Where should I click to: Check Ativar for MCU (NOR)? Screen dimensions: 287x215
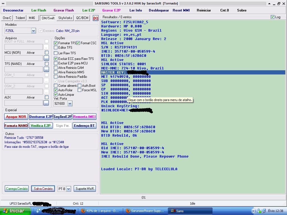coord(47,53)
